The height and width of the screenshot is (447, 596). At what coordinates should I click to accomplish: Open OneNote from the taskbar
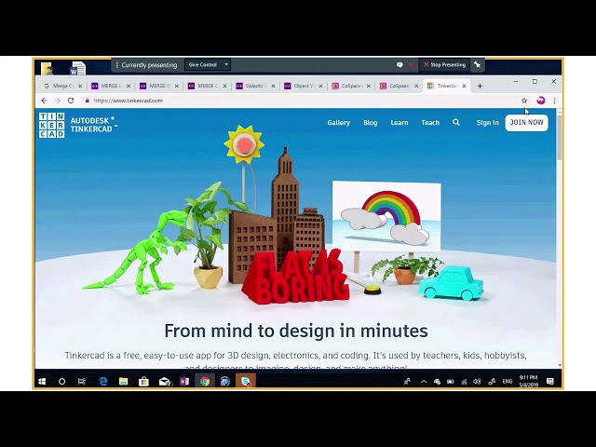click(184, 381)
